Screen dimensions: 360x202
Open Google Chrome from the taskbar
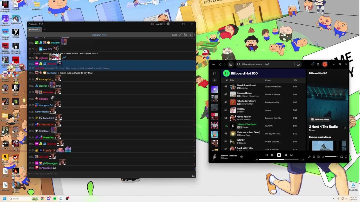[x=42, y=199]
